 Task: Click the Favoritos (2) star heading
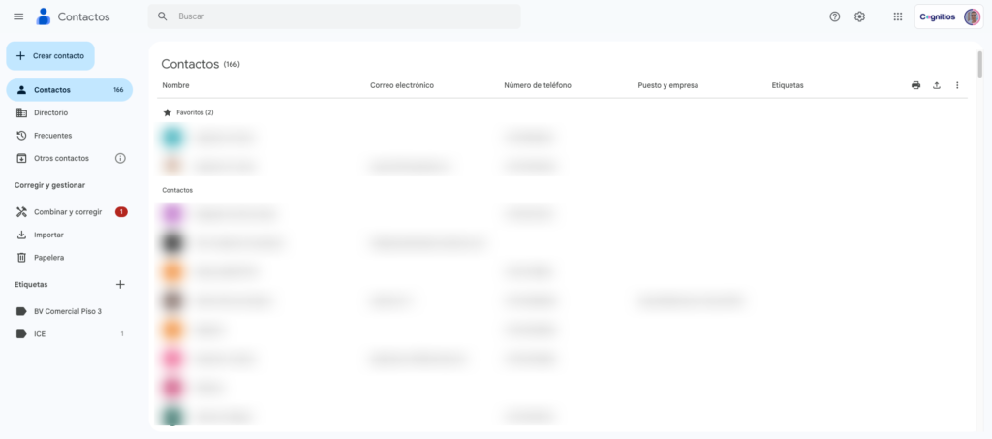[x=189, y=112]
